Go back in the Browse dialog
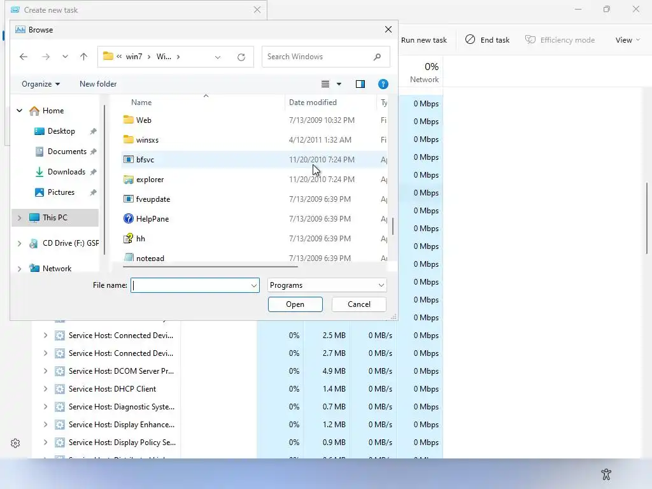This screenshot has width=652, height=489. (24, 57)
